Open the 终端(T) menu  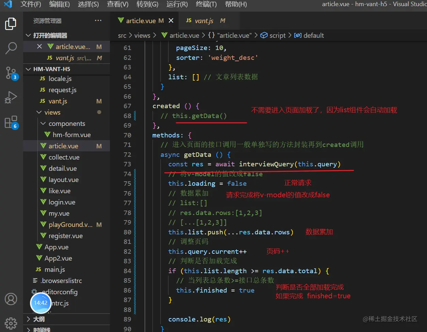(206, 4)
